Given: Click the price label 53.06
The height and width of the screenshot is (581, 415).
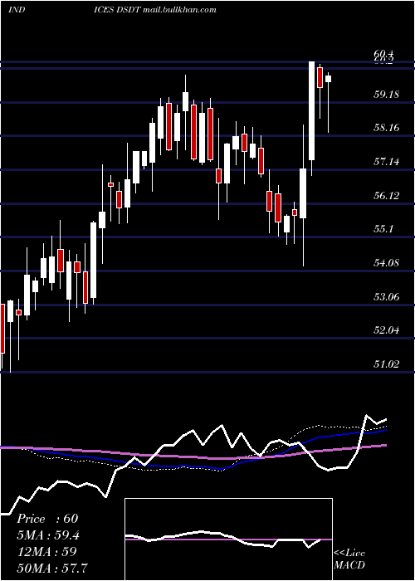Looking at the screenshot, I should [x=387, y=297].
